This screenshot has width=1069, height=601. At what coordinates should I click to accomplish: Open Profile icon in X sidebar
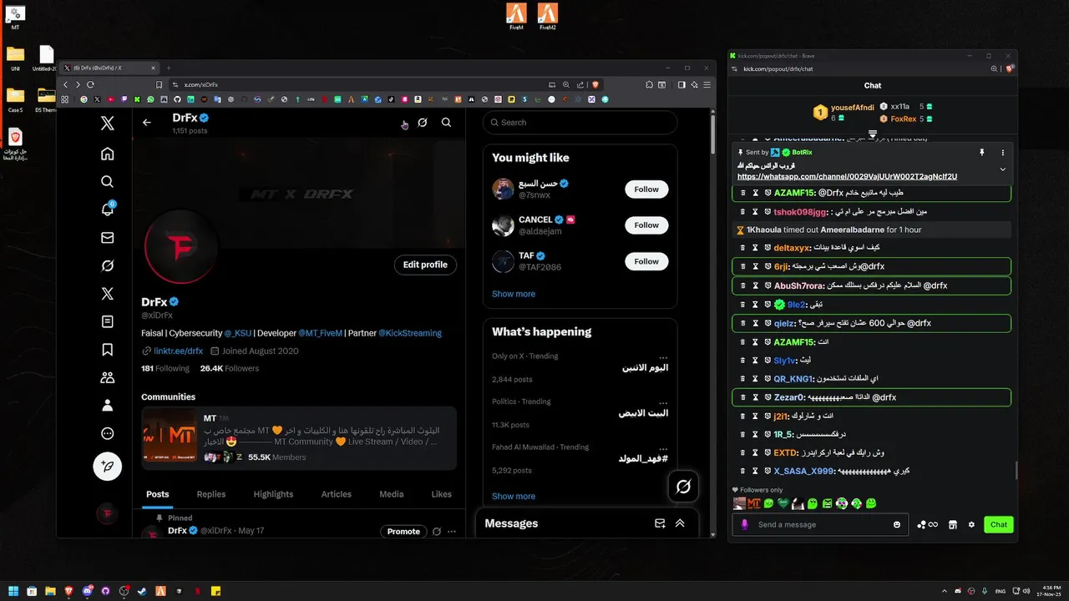click(107, 406)
